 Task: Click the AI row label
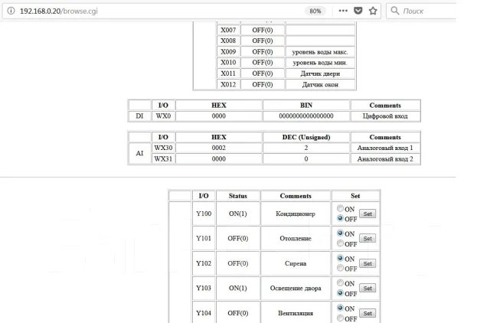tap(139, 153)
